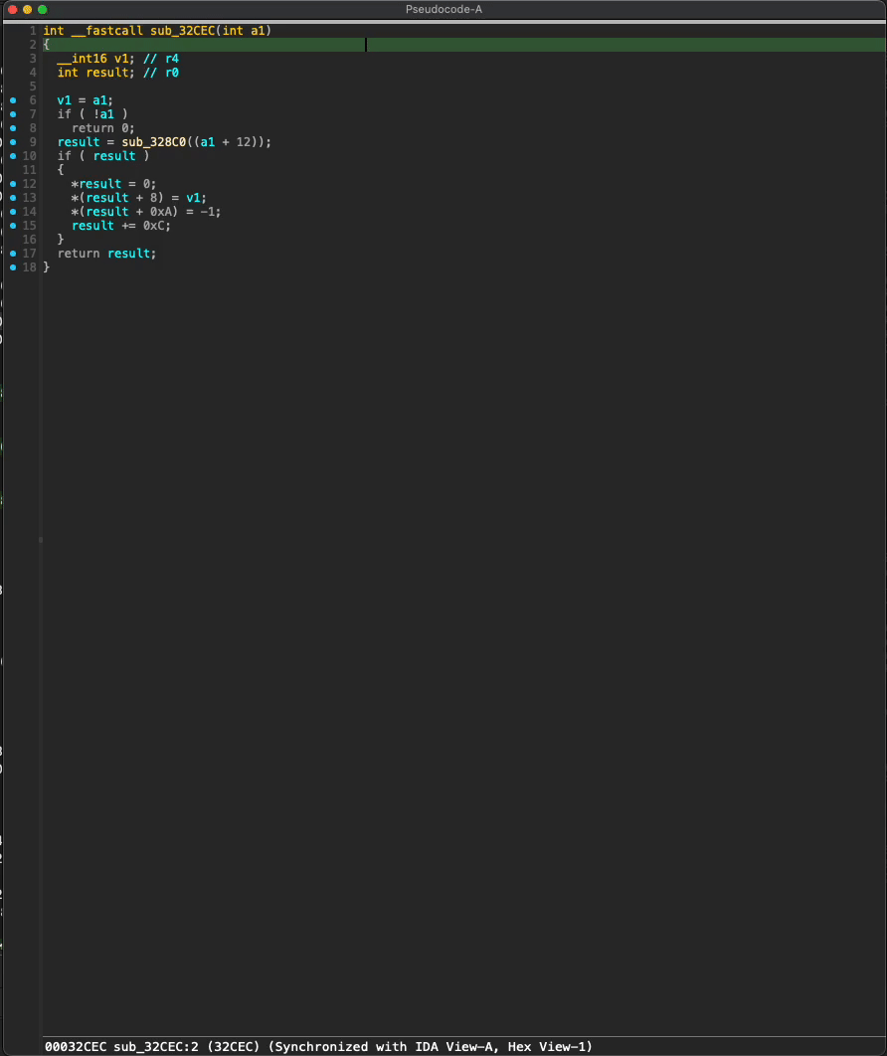Click the __fastcall keyword in line 1

click(107, 30)
